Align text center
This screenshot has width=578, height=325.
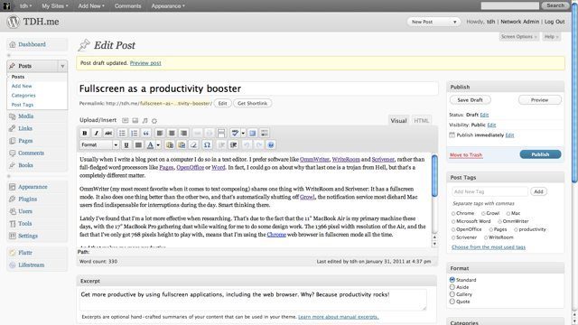pyautogui.click(x=172, y=133)
